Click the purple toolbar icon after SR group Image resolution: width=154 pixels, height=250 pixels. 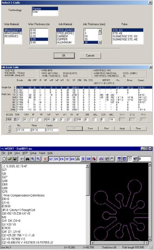click(101, 159)
